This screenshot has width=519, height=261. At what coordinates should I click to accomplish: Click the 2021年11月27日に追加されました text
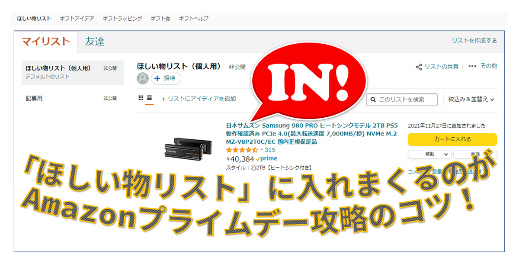[447, 126]
